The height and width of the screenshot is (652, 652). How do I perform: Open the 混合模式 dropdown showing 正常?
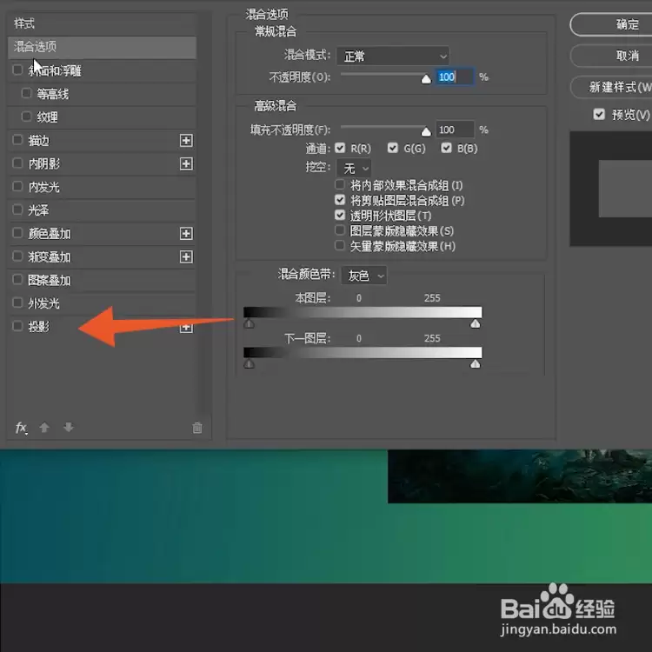tap(393, 56)
